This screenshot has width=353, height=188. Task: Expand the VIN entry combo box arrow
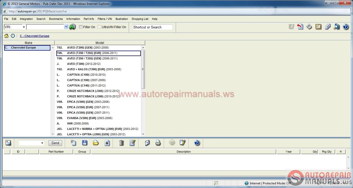coord(66,27)
